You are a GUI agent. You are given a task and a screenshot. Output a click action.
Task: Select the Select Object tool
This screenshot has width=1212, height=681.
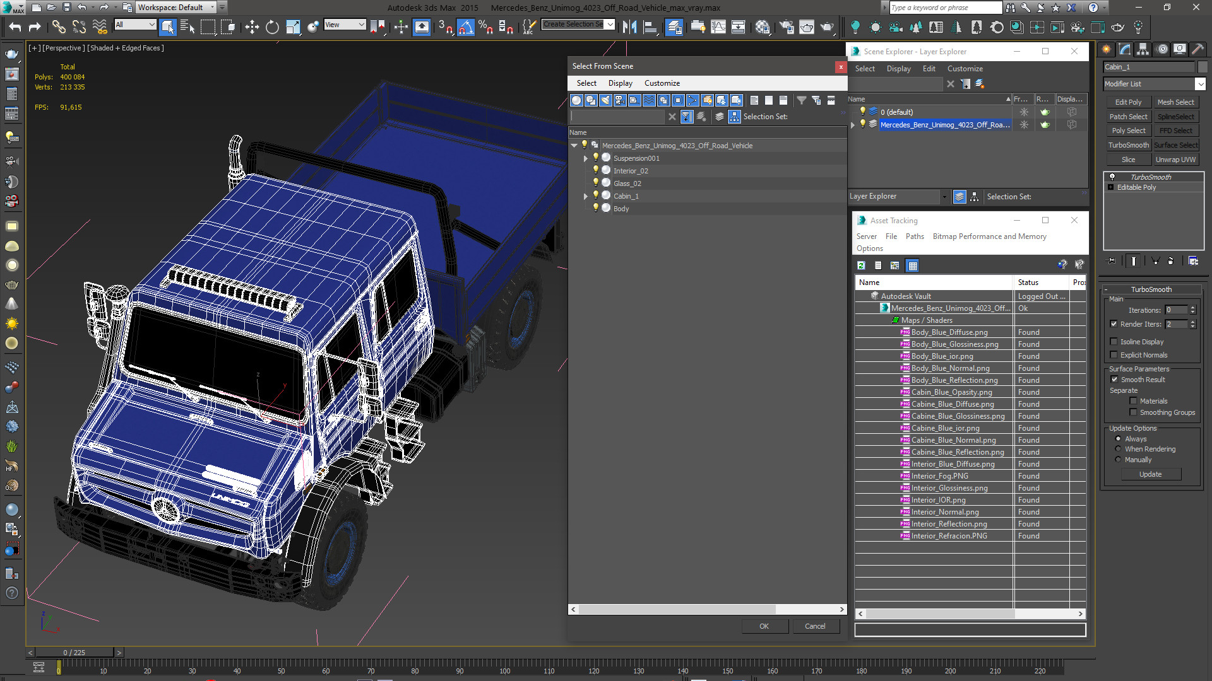coord(167,26)
